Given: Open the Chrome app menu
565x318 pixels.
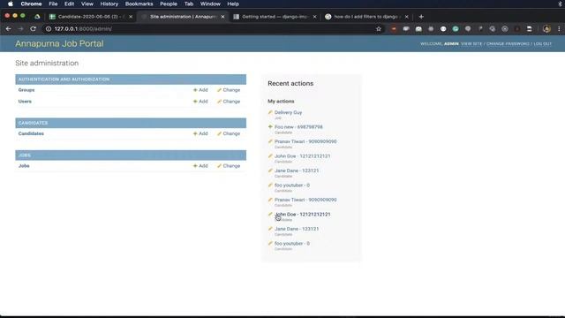Looking at the screenshot, I should click(31, 4).
